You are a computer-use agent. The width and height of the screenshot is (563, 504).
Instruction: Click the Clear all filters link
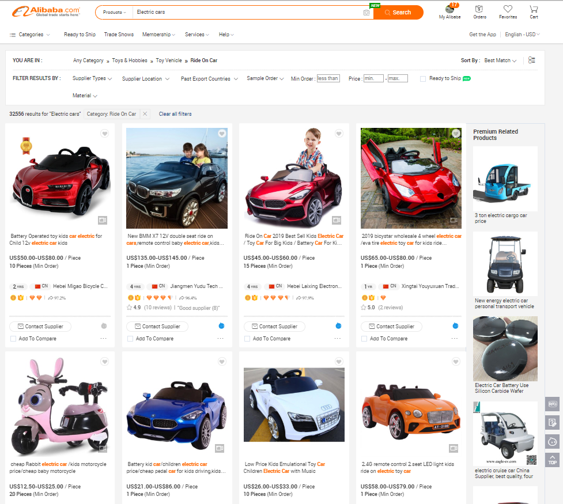tap(175, 114)
